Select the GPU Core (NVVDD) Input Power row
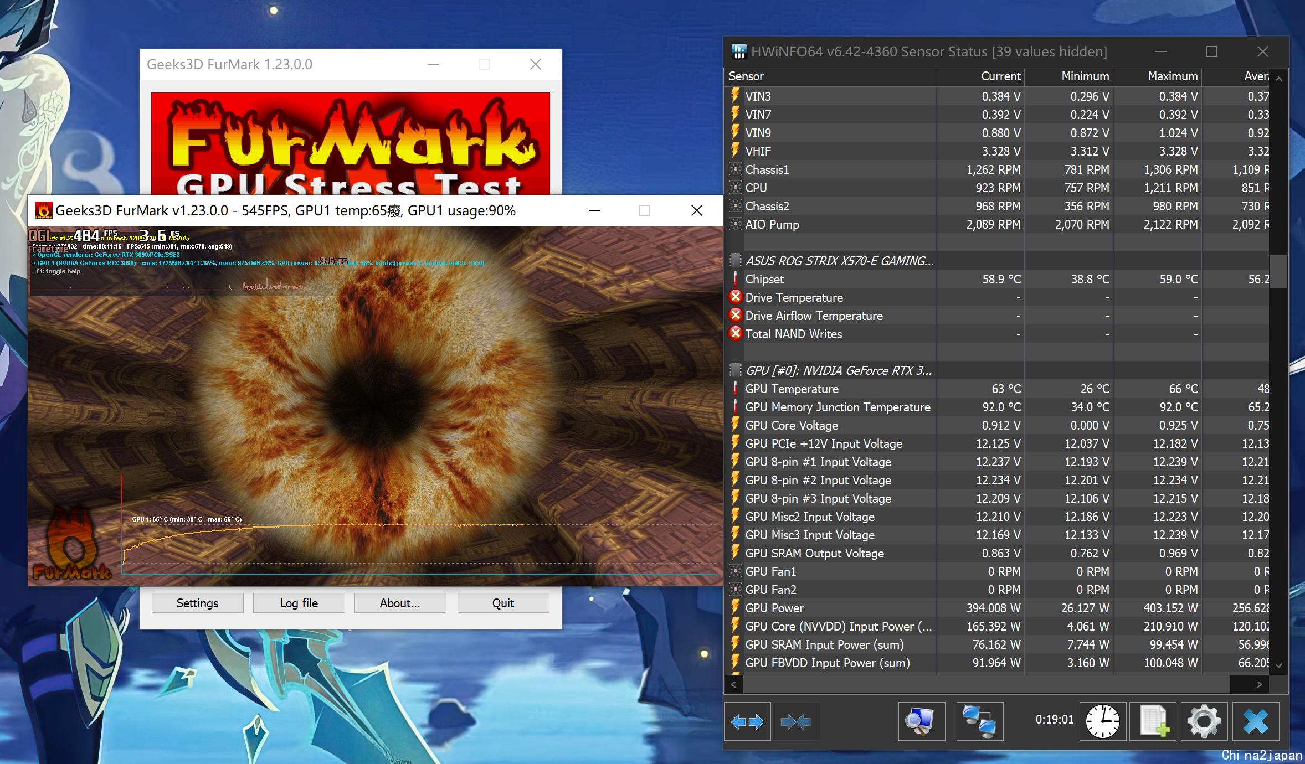1305x764 pixels. pyautogui.click(x=996, y=626)
